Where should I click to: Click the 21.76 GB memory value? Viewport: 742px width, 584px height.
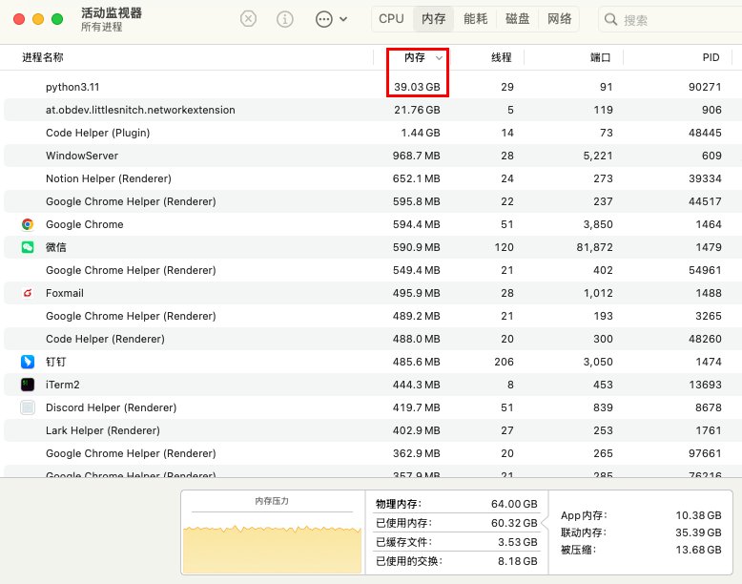click(x=417, y=110)
